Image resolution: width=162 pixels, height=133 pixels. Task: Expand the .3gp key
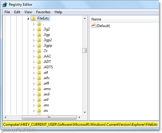click(34, 35)
